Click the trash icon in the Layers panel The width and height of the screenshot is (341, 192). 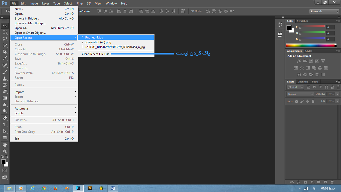(x=332, y=182)
